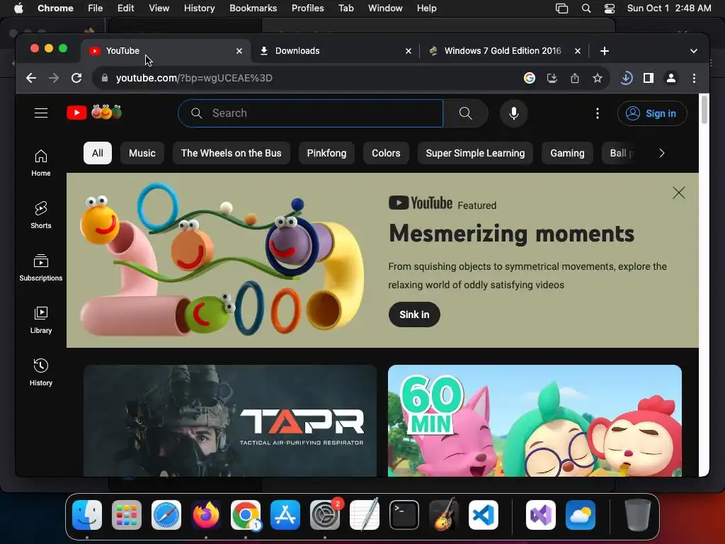Open the YouTube hamburger guide menu

[41, 113]
